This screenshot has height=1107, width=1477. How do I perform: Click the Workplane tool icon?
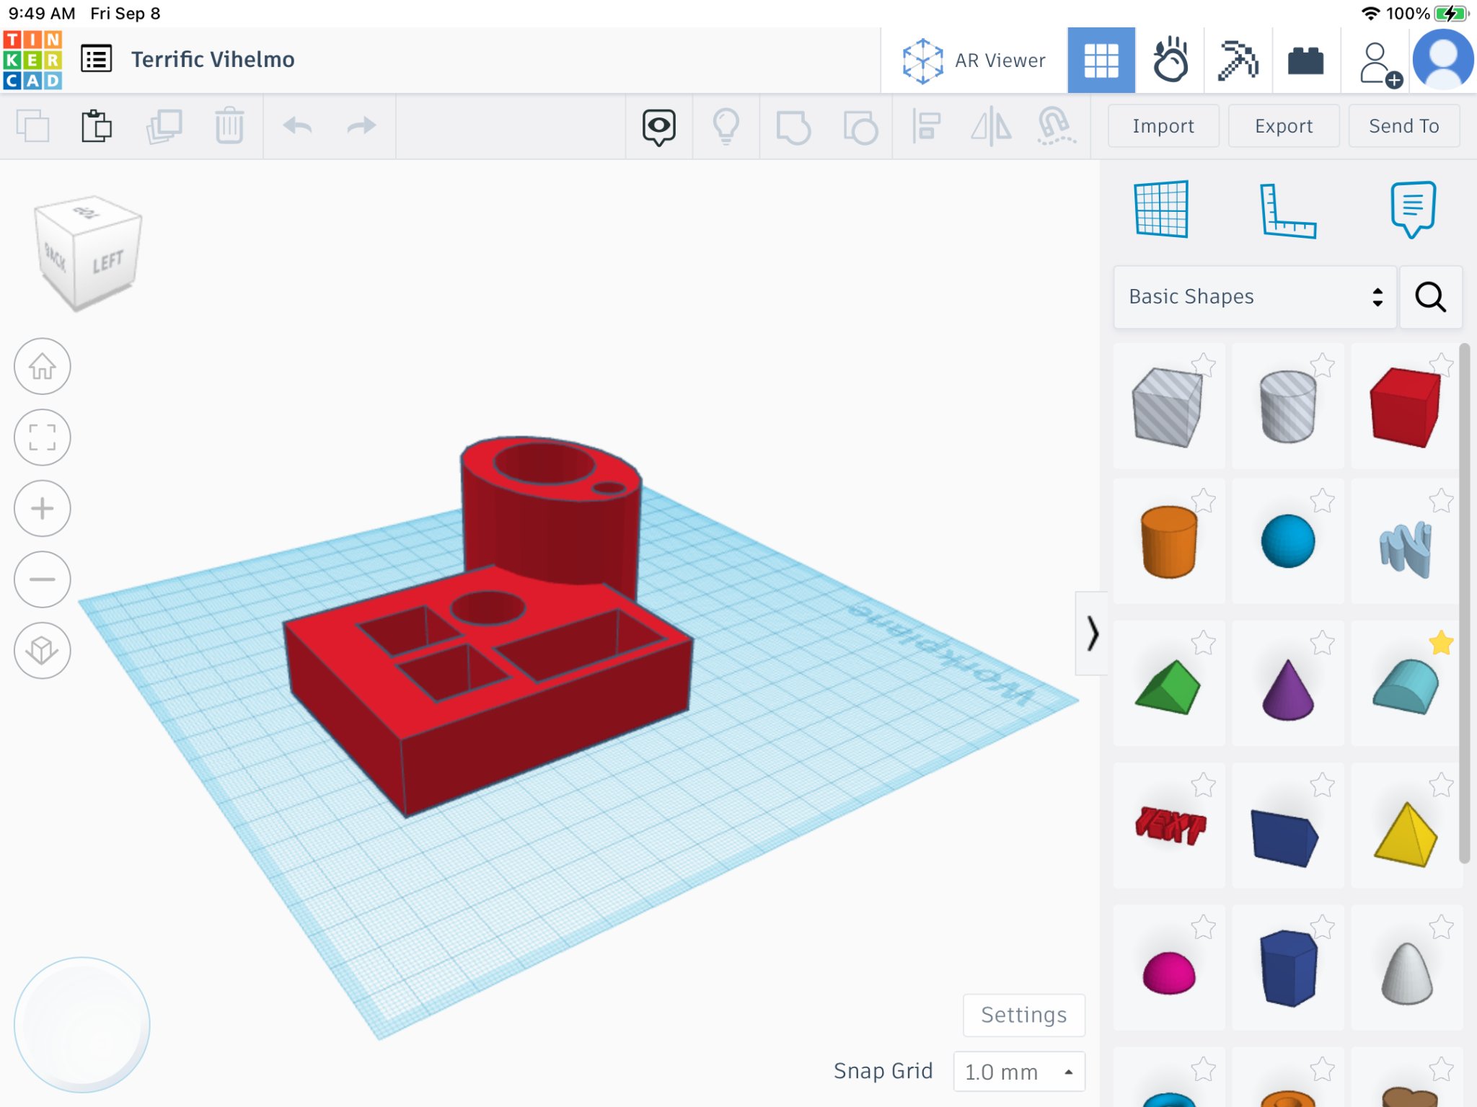1160,209
